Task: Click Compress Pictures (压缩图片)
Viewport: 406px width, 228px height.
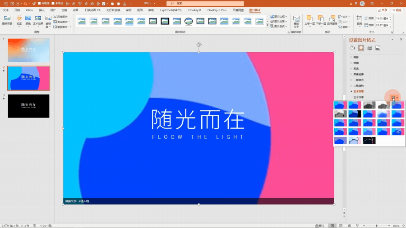Action: 60,17
